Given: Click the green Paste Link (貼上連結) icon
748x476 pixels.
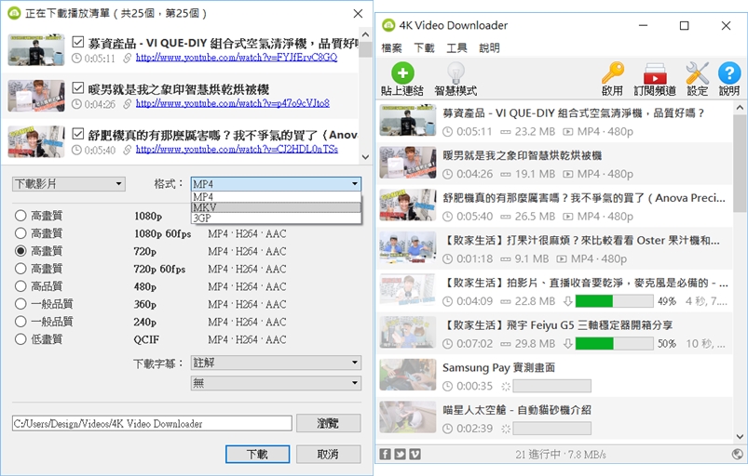Looking at the screenshot, I should click(x=402, y=73).
